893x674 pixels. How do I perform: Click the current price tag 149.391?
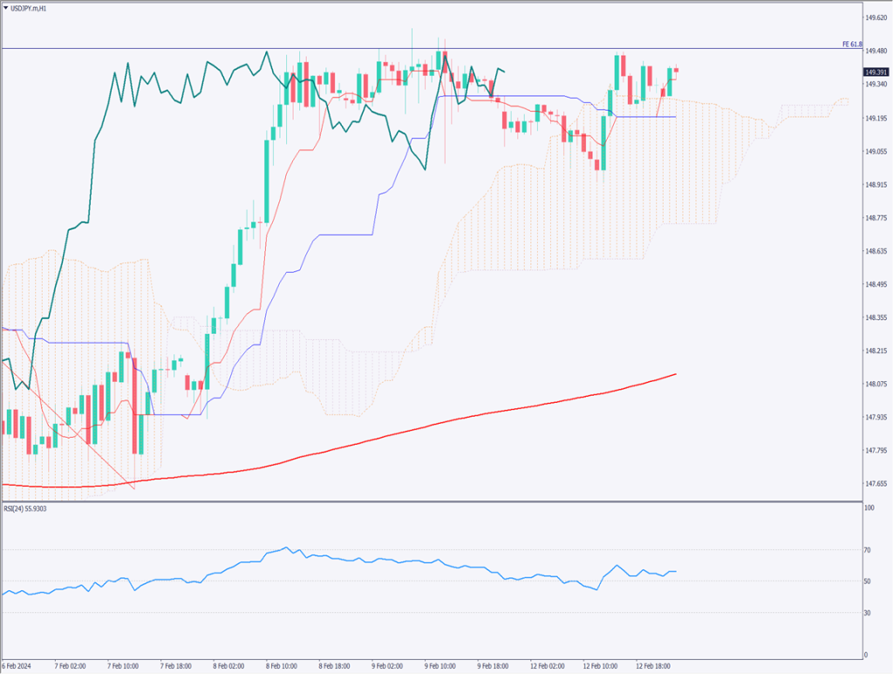[876, 72]
